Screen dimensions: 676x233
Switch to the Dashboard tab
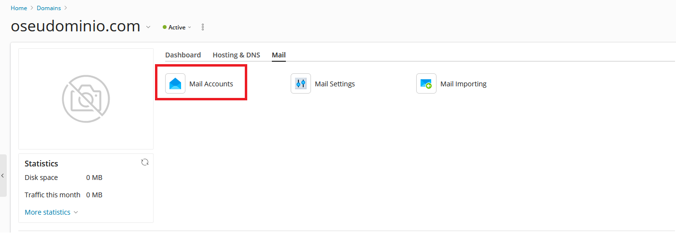click(183, 55)
